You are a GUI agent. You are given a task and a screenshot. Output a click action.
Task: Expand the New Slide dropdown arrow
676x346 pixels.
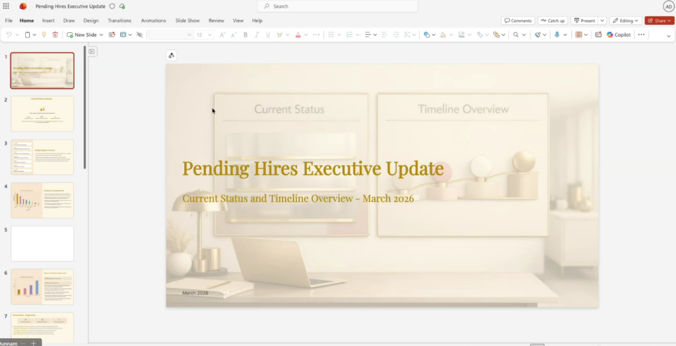[101, 34]
